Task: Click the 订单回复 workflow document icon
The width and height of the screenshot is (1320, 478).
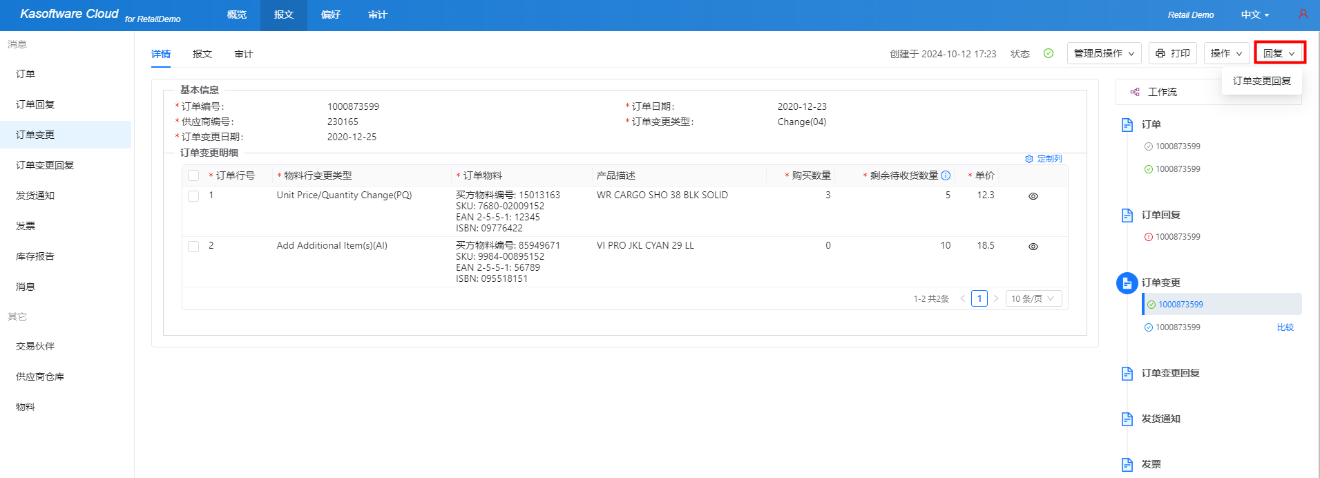Action: [1127, 215]
